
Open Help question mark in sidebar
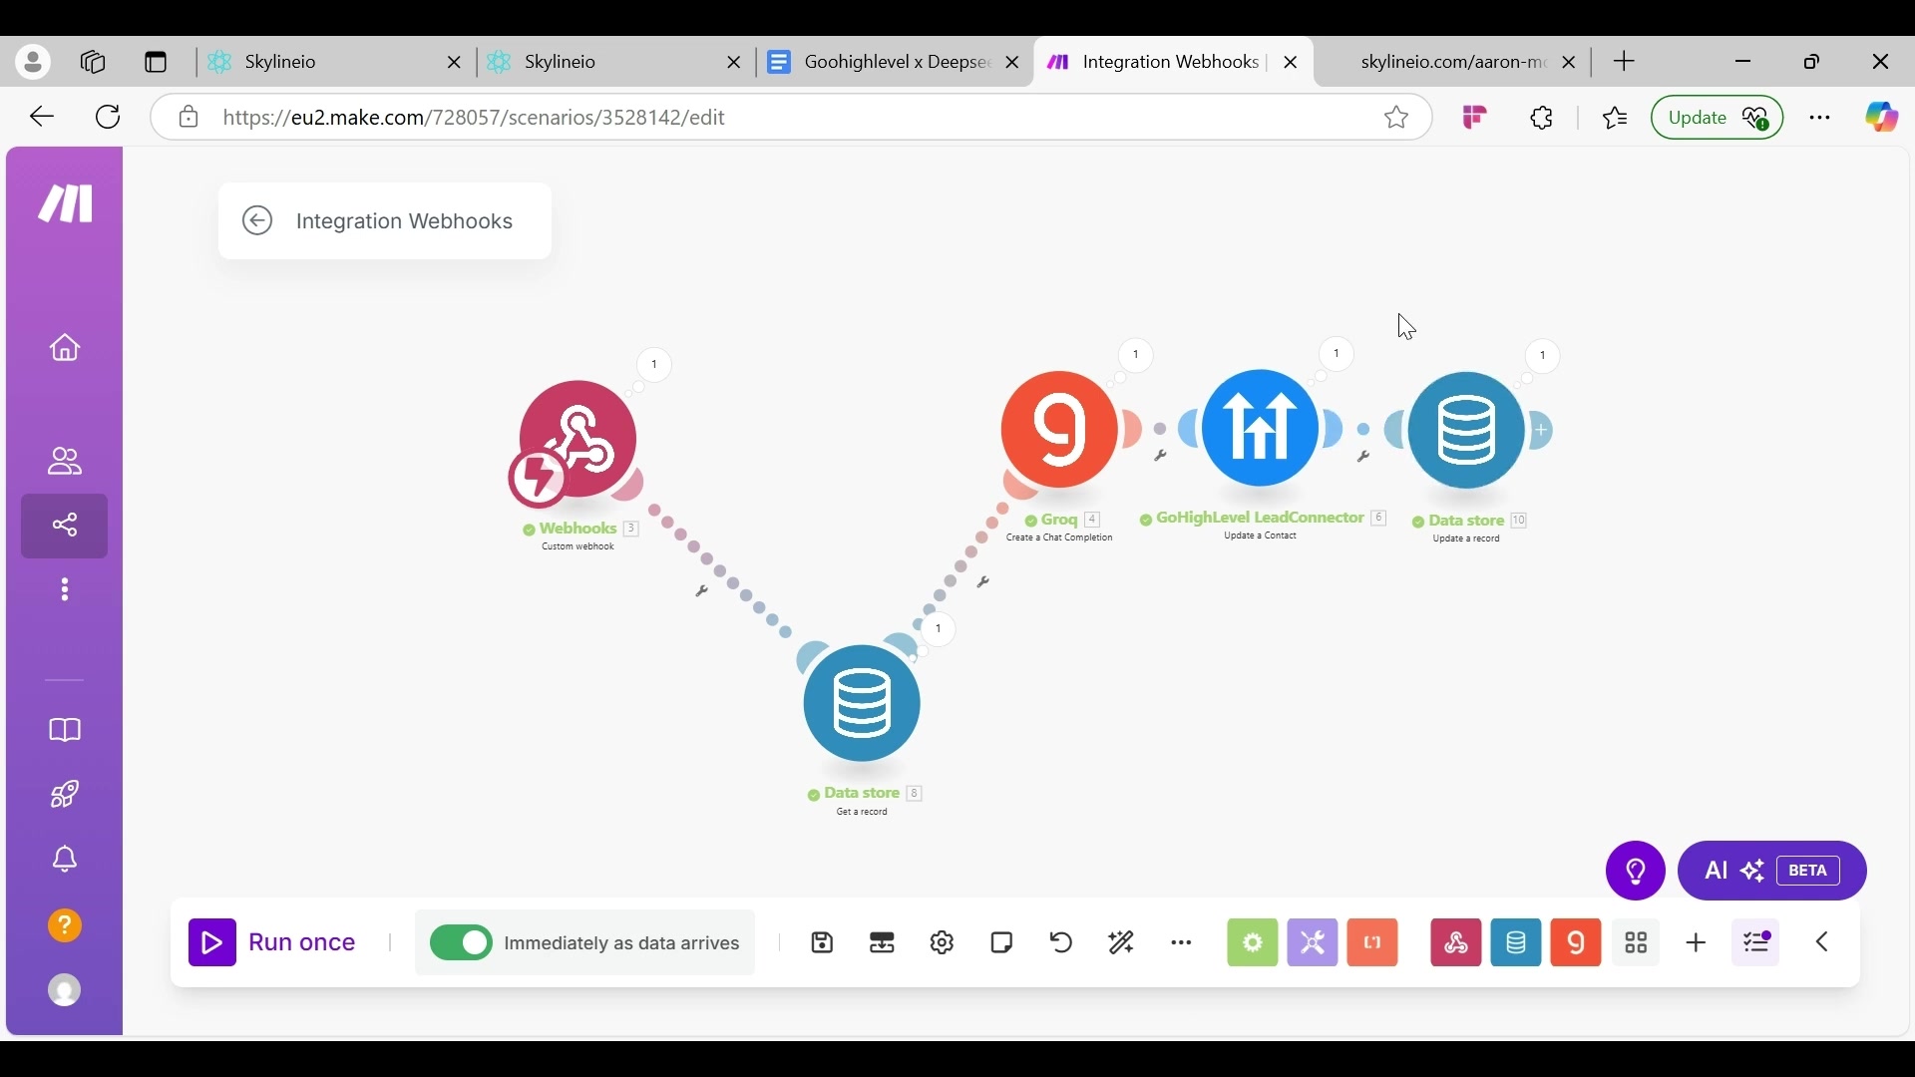[66, 927]
